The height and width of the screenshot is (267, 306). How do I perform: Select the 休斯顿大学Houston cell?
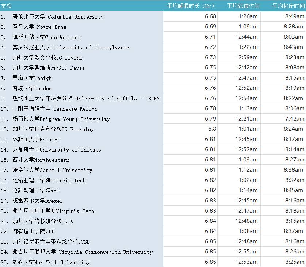point(37,140)
